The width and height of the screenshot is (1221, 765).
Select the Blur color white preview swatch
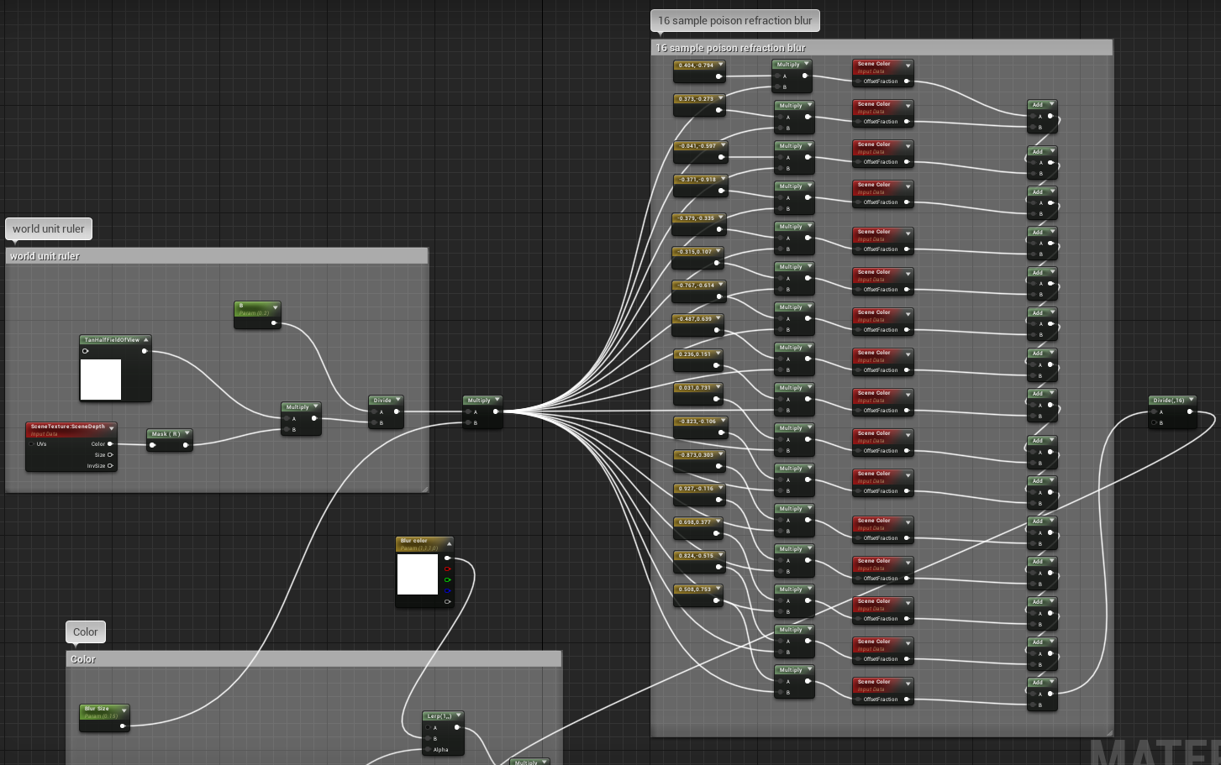[x=418, y=574]
